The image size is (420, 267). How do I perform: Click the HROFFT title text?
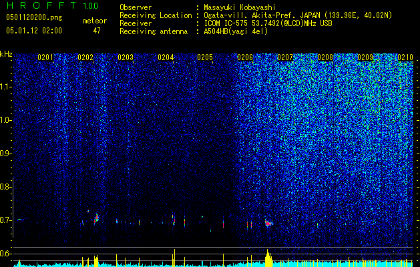click(41, 5)
